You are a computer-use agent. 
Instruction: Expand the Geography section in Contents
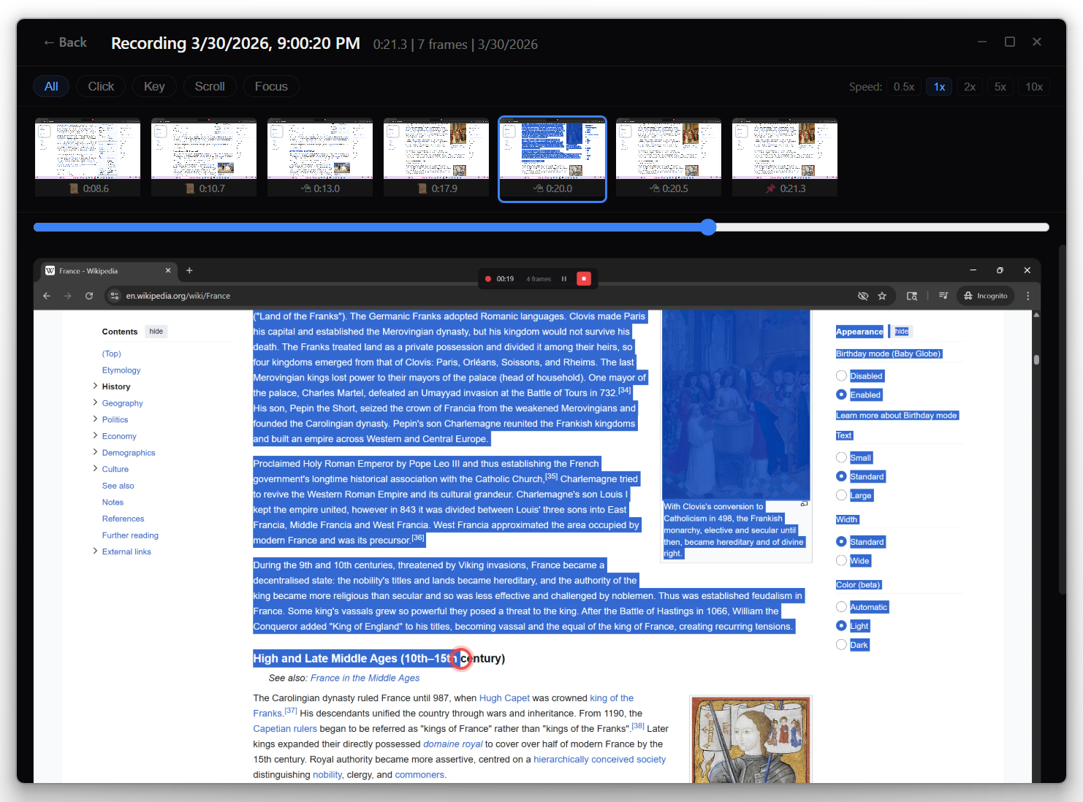96,402
